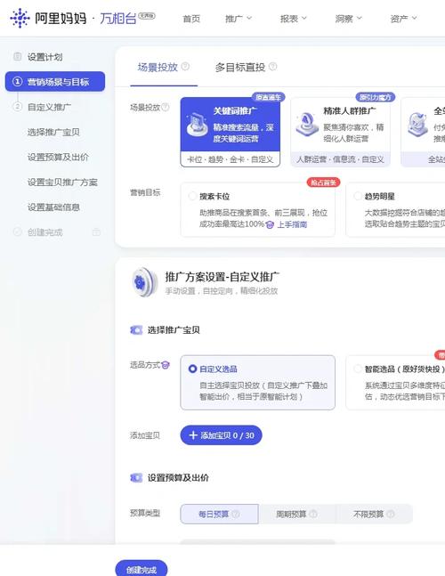
Task: Click the 添加宝贝 0/30 button
Action: pos(221,435)
